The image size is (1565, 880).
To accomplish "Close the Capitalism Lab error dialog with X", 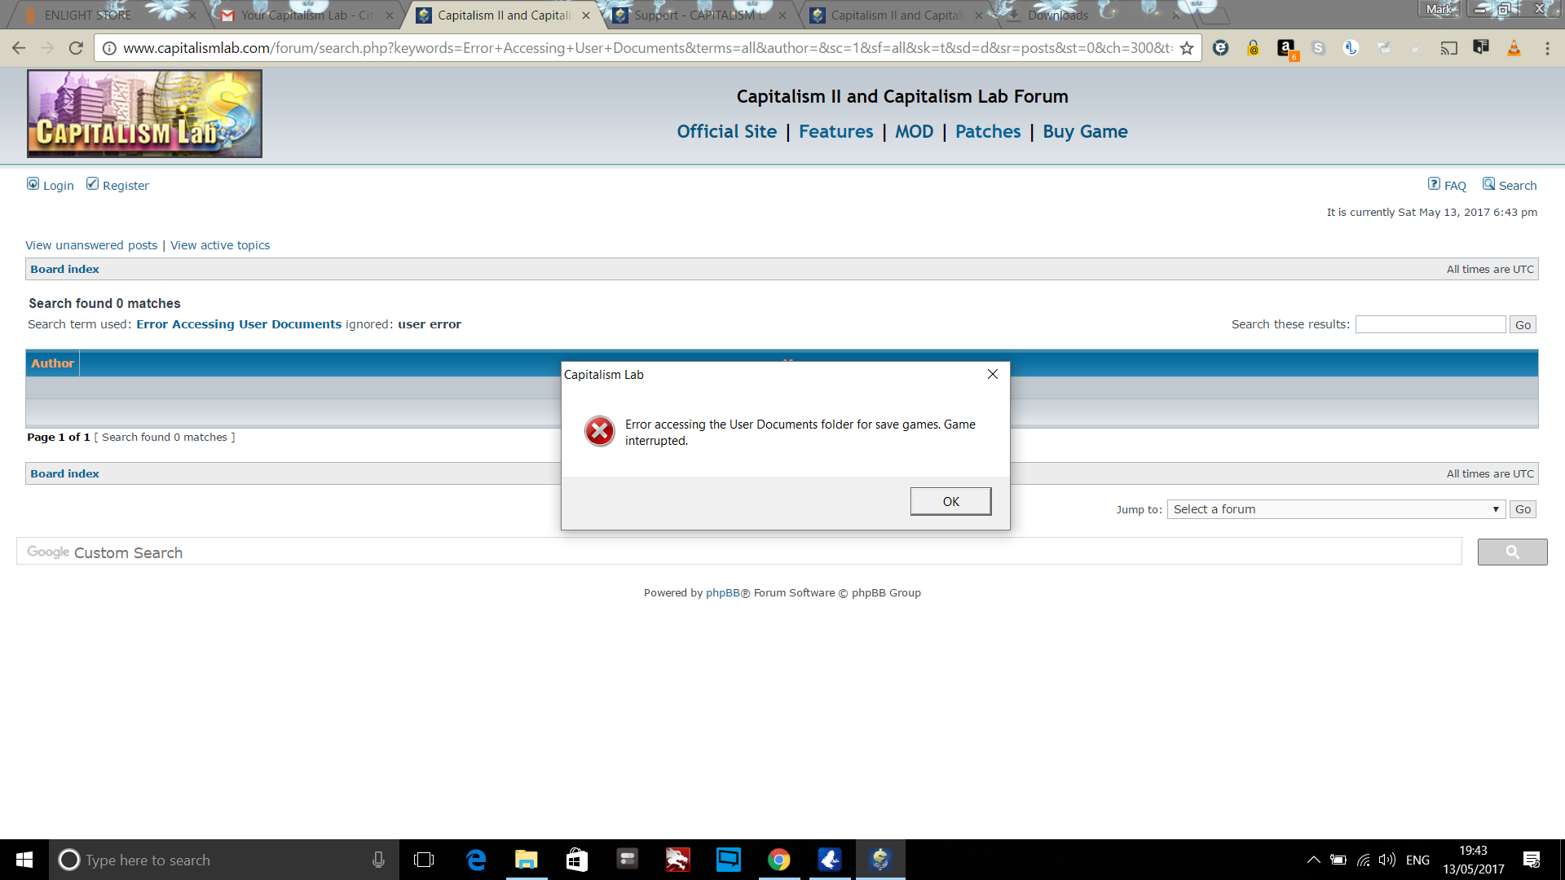I will coord(992,374).
